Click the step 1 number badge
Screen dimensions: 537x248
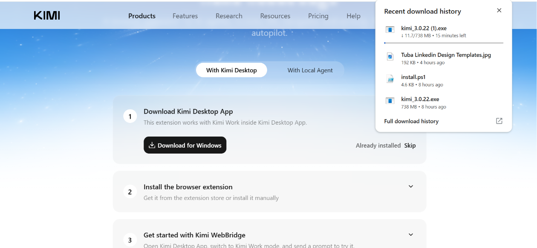pos(130,116)
